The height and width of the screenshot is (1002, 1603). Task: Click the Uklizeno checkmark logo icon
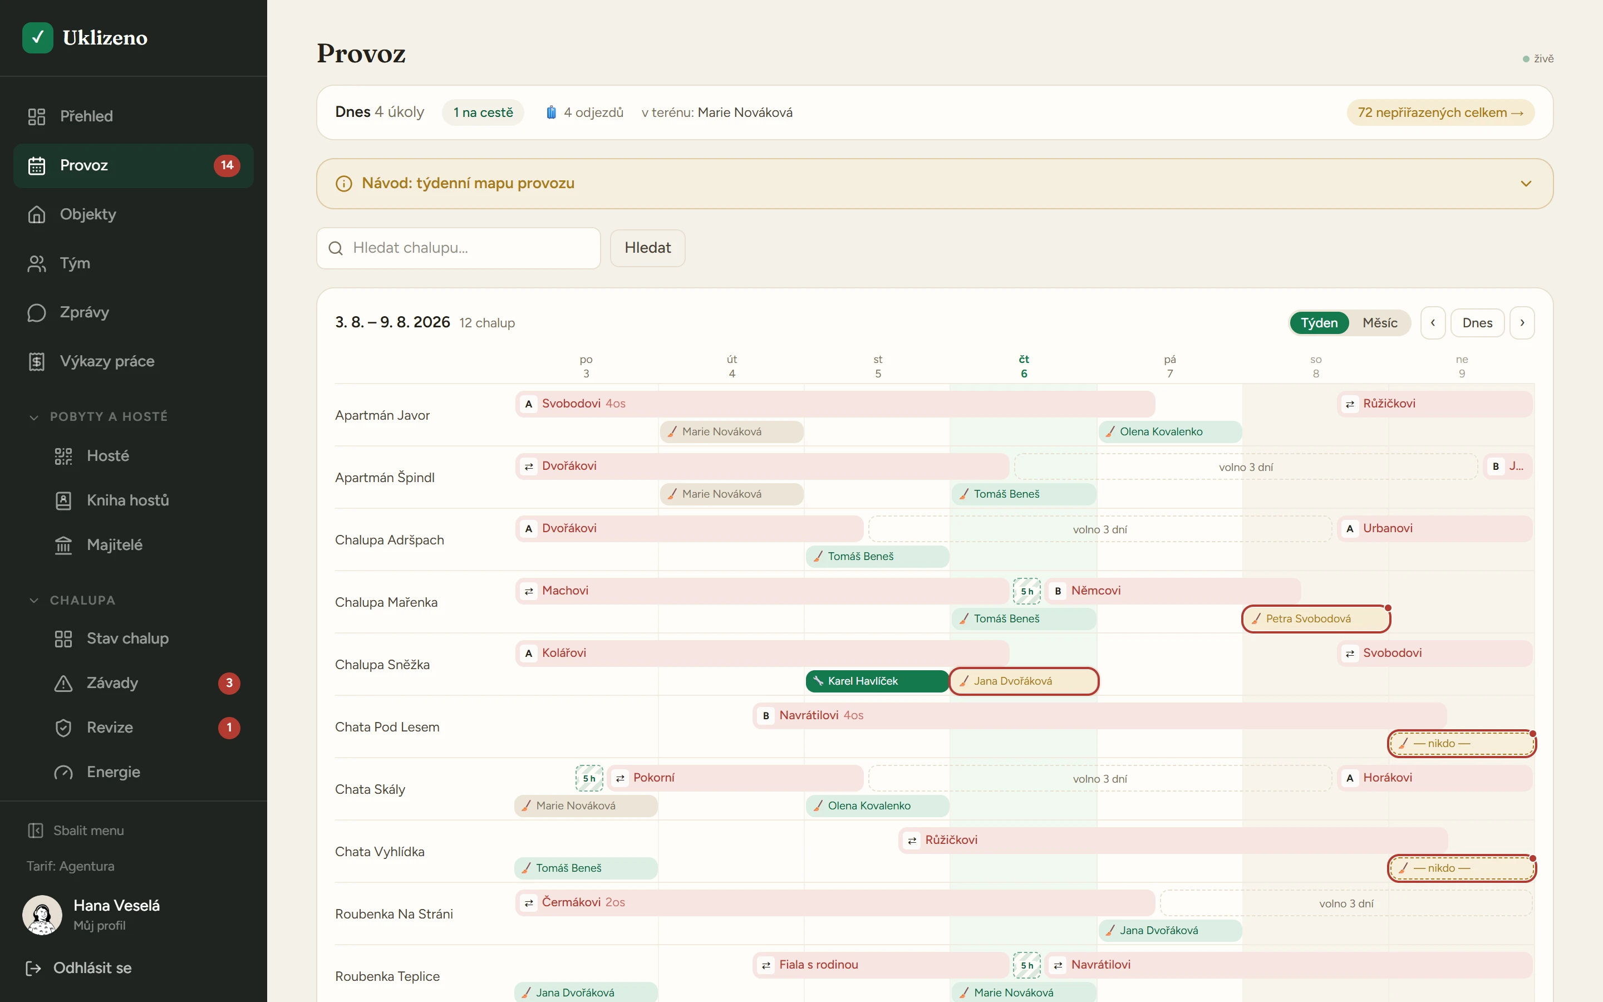coord(38,38)
